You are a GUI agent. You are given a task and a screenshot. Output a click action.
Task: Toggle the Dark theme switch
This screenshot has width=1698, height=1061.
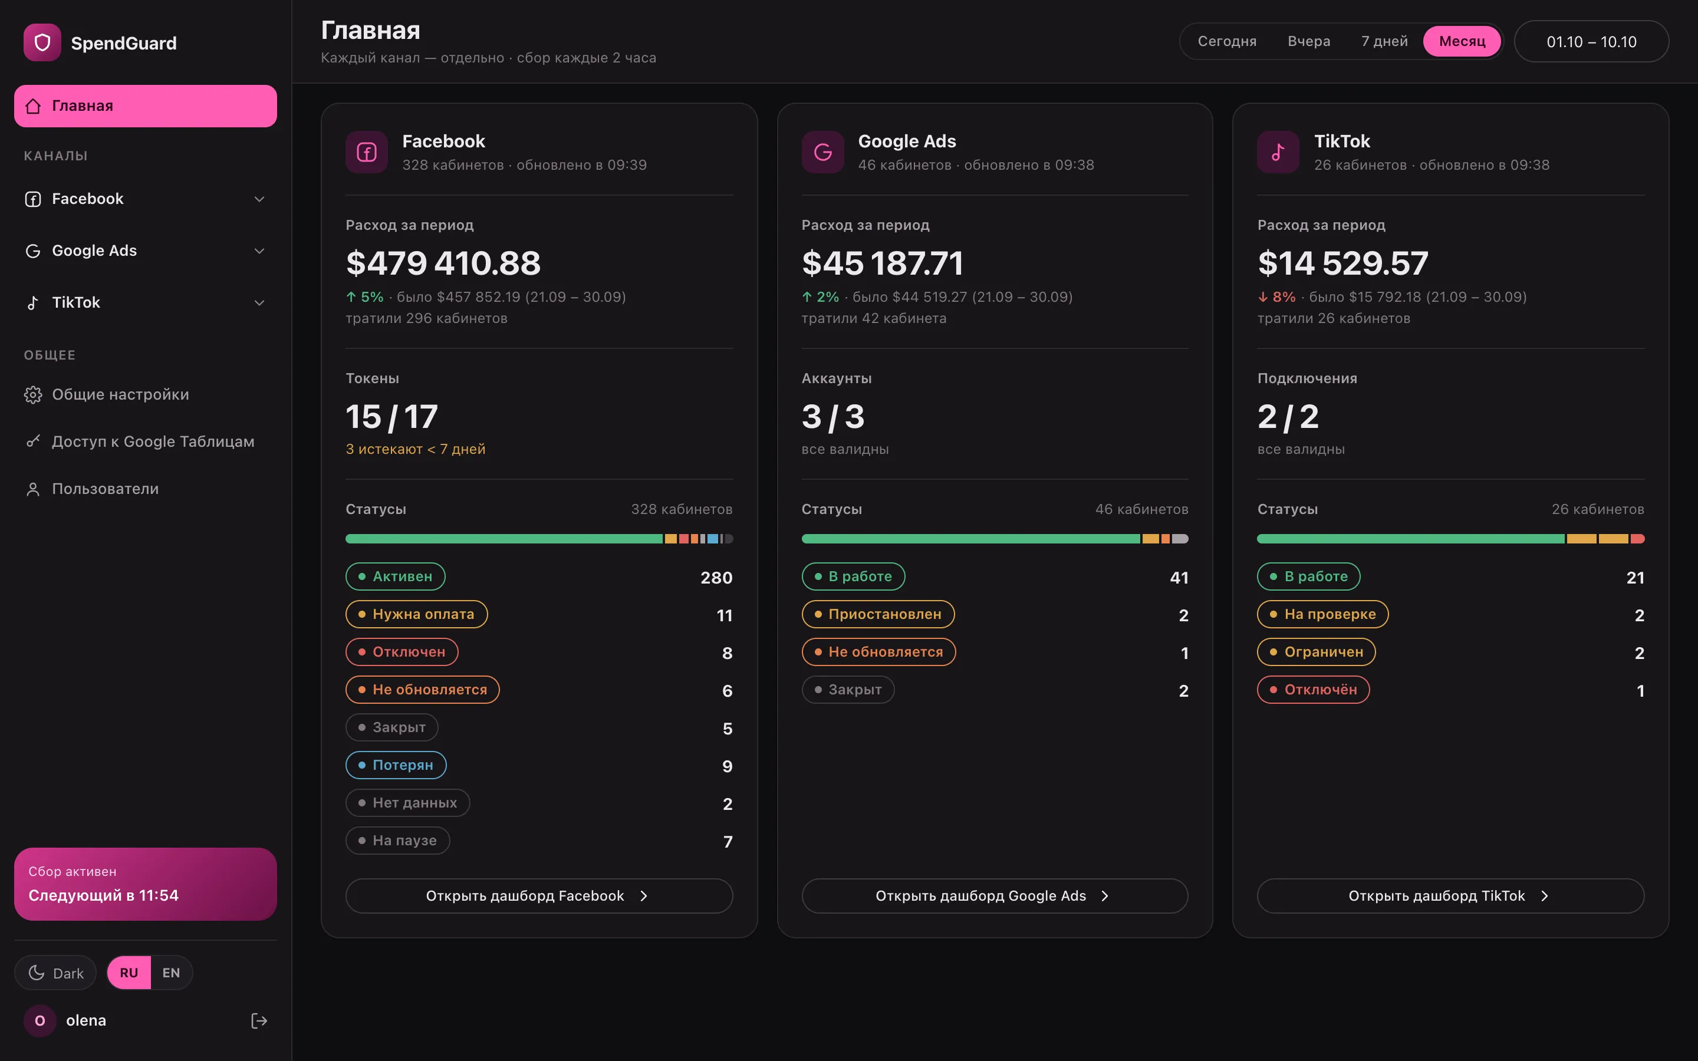pyautogui.click(x=55, y=973)
